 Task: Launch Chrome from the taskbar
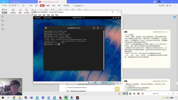(14, 97)
